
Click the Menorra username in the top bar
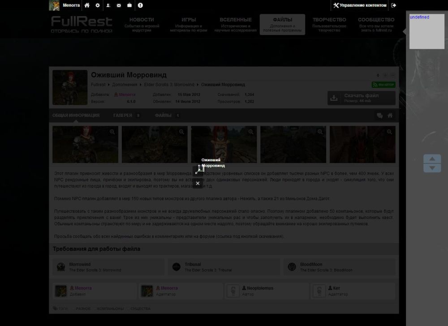pos(71,5)
